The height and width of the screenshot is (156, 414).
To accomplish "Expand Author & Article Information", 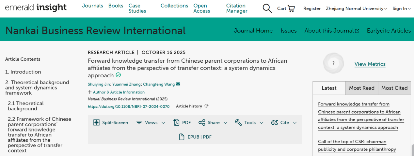I will (116, 92).
